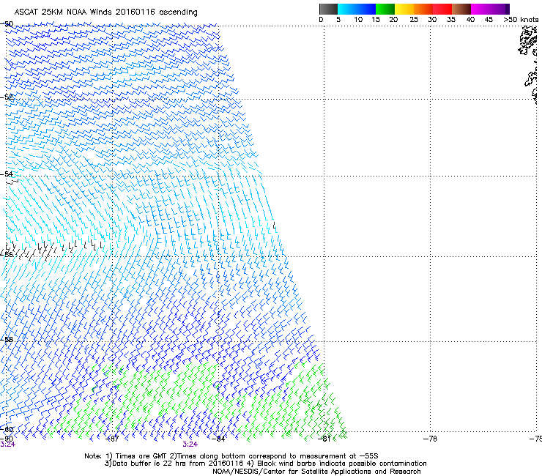Click the '>50 knots' legend label
The width and height of the screenshot is (542, 476).
coord(521,20)
